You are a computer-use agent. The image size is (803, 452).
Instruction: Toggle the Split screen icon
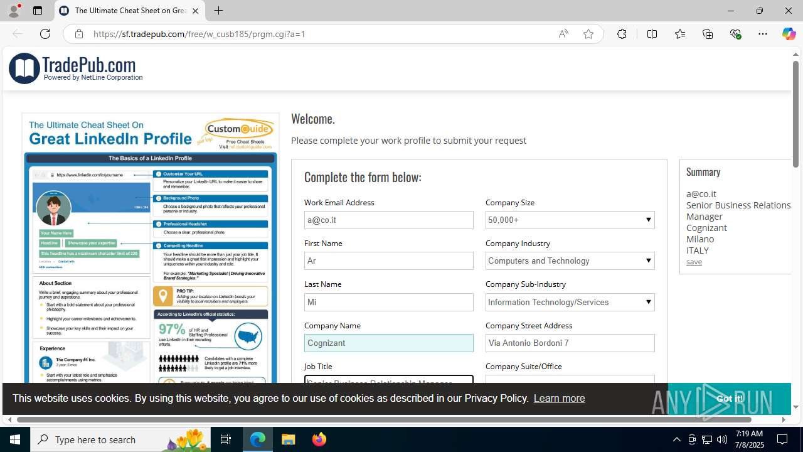[x=652, y=34]
